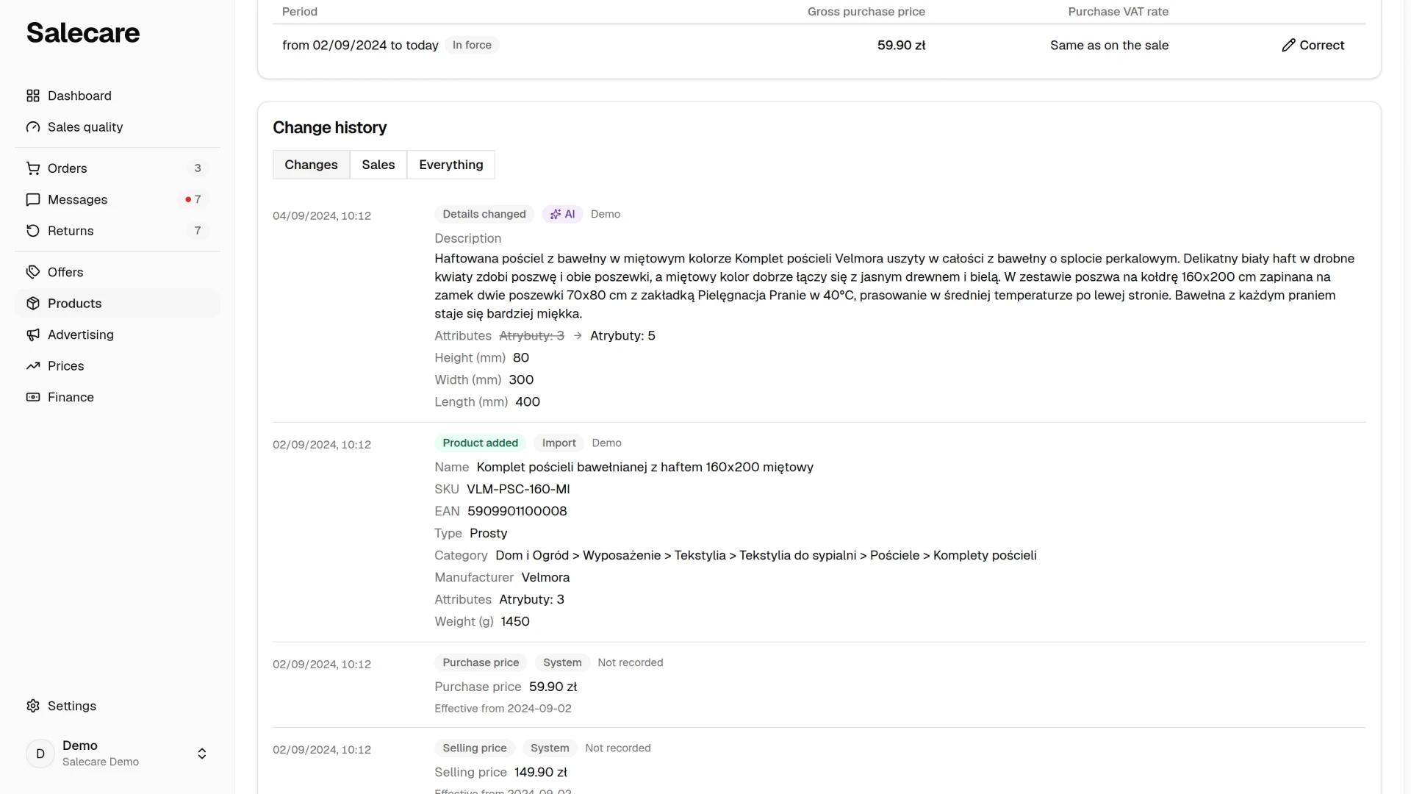The image size is (1411, 794).
Task: Open Sales quality in sidebar
Action: [x=118, y=127]
